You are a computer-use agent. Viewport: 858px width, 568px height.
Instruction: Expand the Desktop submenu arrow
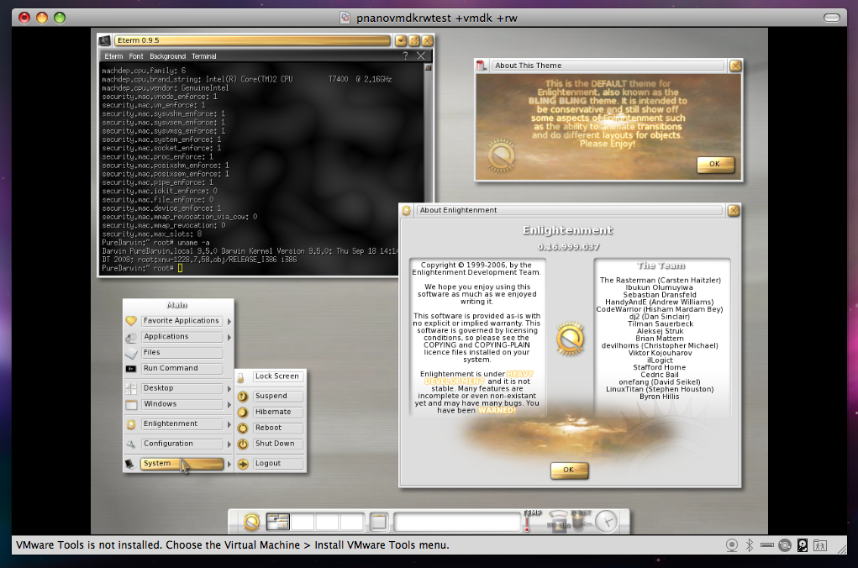(229, 389)
